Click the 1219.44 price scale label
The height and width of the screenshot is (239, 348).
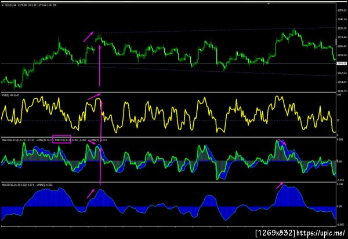tap(342, 37)
